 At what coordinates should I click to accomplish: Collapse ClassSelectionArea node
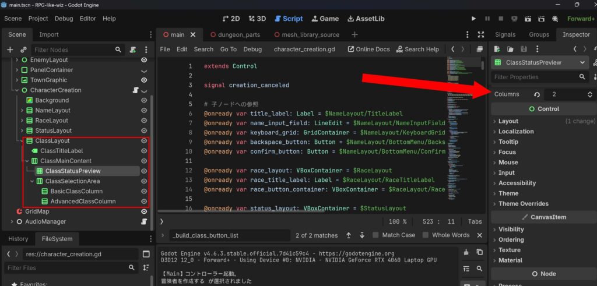[32, 181]
